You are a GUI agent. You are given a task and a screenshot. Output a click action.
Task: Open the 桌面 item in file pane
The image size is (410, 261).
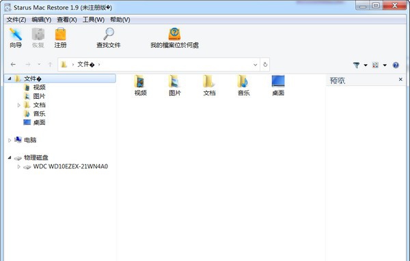[278, 85]
